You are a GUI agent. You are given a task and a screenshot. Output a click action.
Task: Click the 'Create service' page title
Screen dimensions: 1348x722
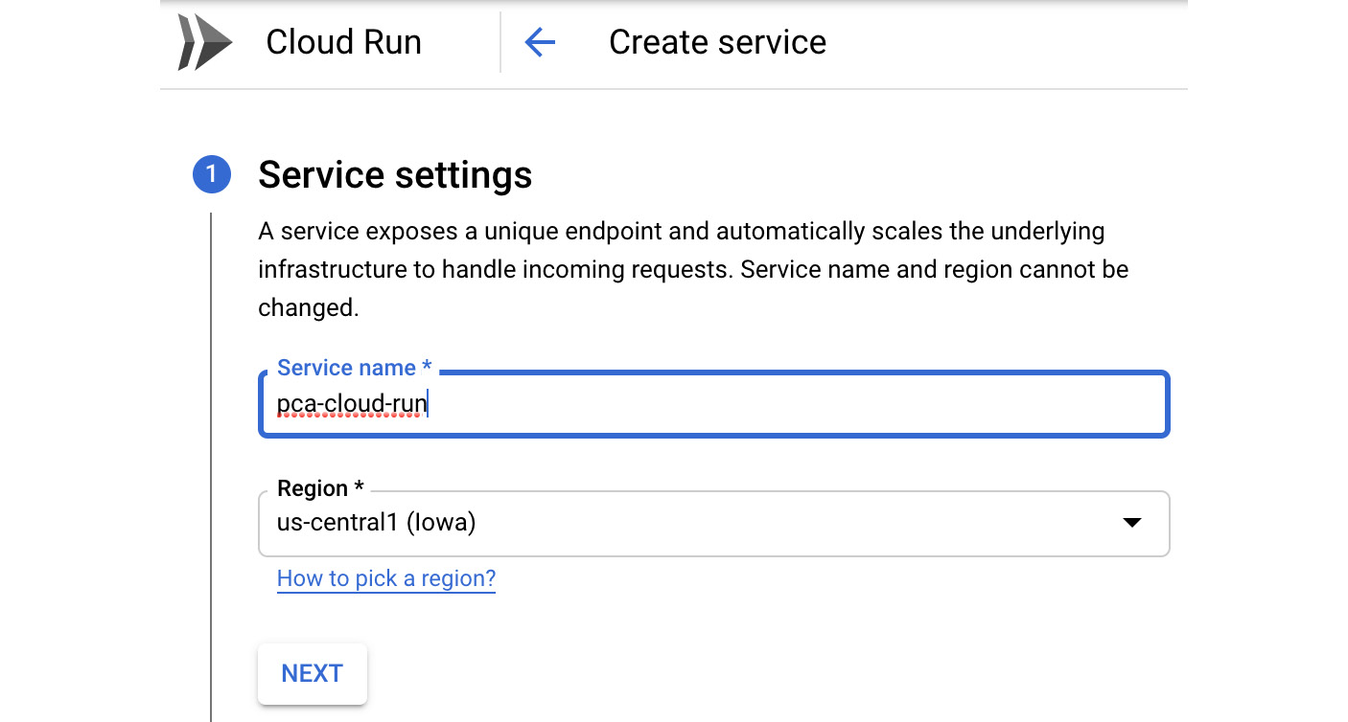717,42
